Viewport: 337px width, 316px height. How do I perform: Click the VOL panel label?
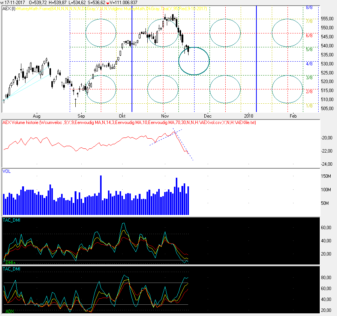click(6, 171)
